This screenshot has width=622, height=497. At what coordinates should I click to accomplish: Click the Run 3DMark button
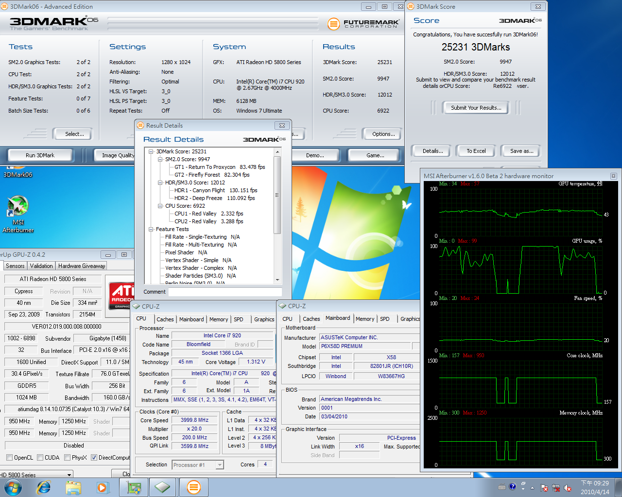click(x=40, y=155)
